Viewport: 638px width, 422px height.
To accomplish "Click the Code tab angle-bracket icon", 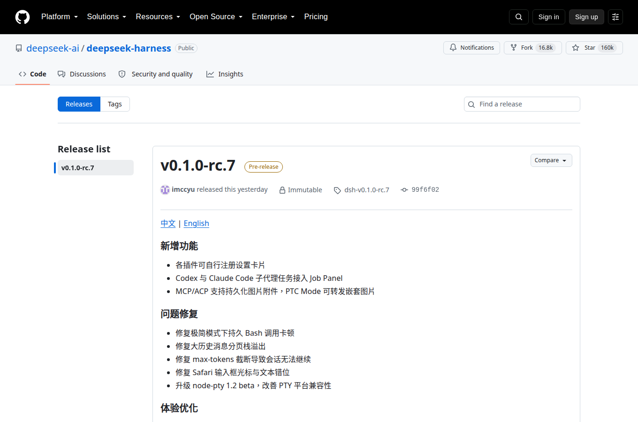I will click(23, 74).
